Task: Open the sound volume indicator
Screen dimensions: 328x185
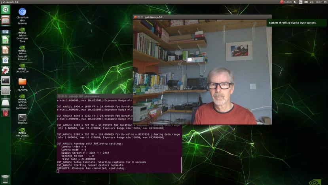Action: (312, 2)
